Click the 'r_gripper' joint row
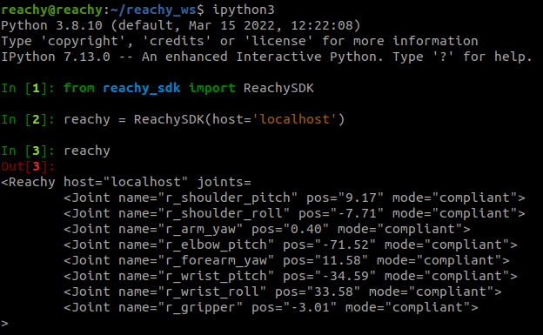The width and height of the screenshot is (543, 335). point(271,307)
